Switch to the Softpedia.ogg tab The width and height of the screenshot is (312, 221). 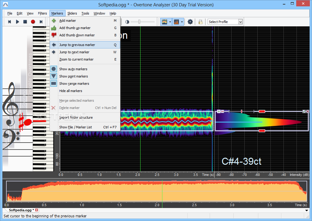coord(21,210)
